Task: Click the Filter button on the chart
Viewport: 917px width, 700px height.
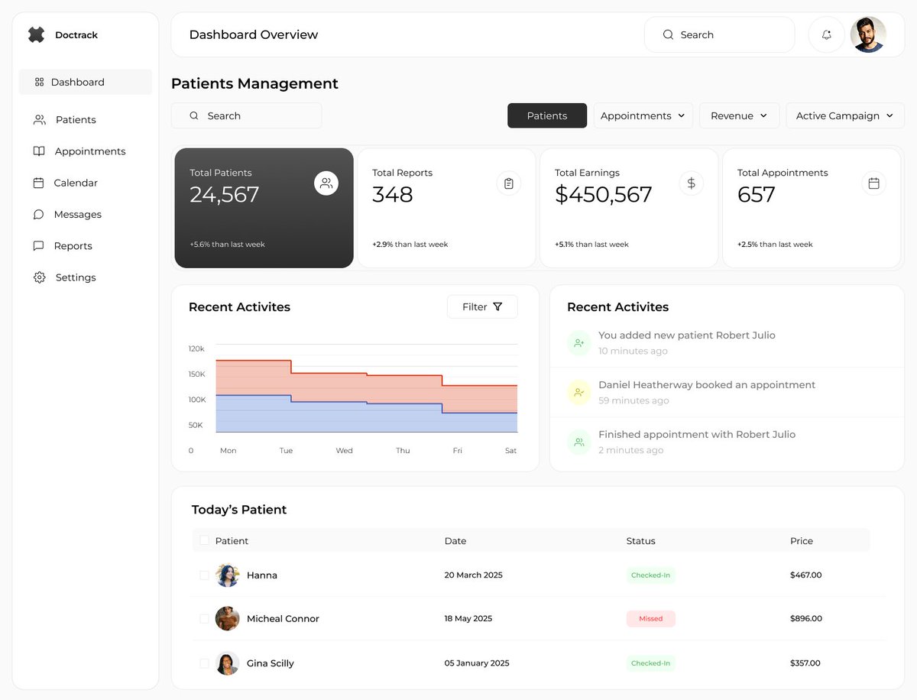Action: pyautogui.click(x=482, y=307)
